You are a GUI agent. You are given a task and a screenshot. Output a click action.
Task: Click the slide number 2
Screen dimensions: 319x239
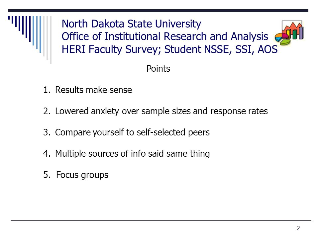pos(298,228)
